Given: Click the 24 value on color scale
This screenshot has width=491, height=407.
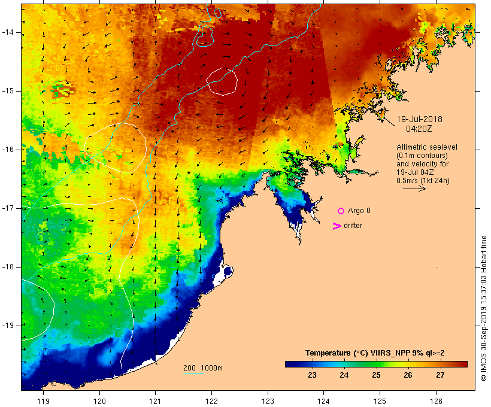Looking at the screenshot, I should (344, 375).
